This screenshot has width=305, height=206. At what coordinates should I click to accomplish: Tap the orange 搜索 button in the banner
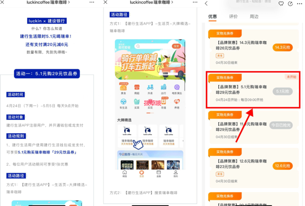[x=176, y=46]
